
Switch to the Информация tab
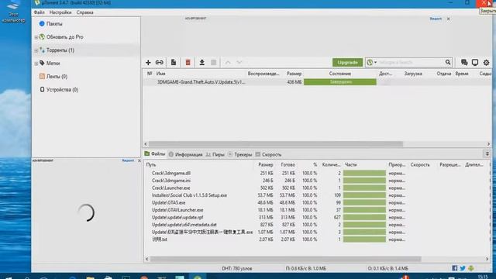point(186,154)
